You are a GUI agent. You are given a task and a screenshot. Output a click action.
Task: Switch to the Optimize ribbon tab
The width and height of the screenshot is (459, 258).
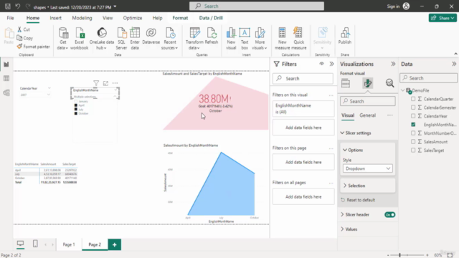click(132, 18)
